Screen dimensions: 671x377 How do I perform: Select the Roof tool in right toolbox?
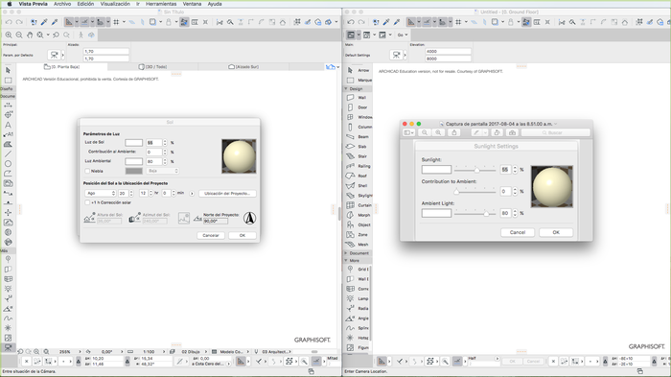pos(358,176)
